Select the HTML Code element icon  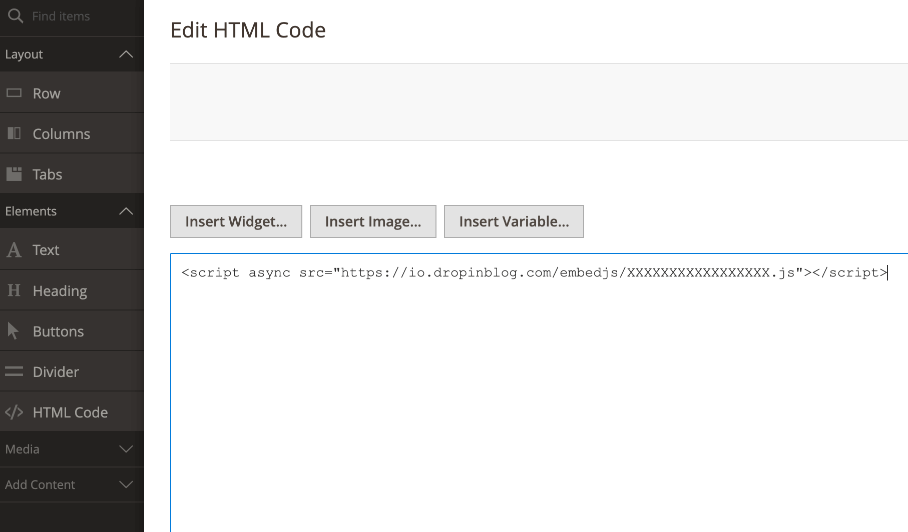pyautogui.click(x=15, y=412)
